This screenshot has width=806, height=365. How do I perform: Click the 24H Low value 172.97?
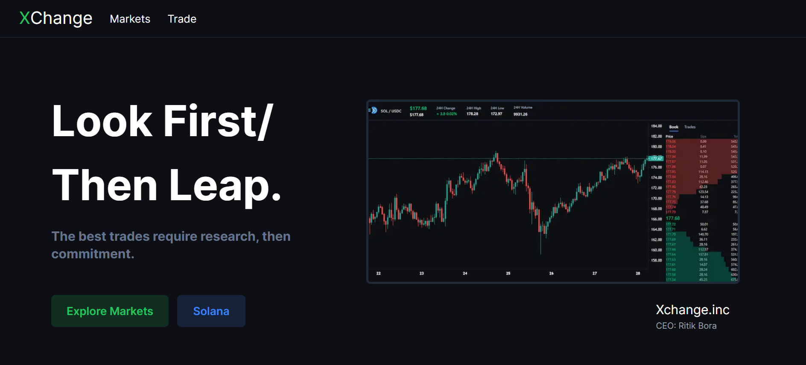pos(496,114)
